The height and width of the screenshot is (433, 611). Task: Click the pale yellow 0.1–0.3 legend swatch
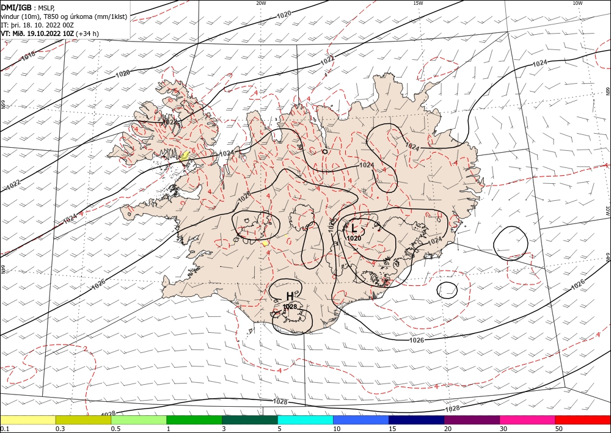[x=28, y=420]
